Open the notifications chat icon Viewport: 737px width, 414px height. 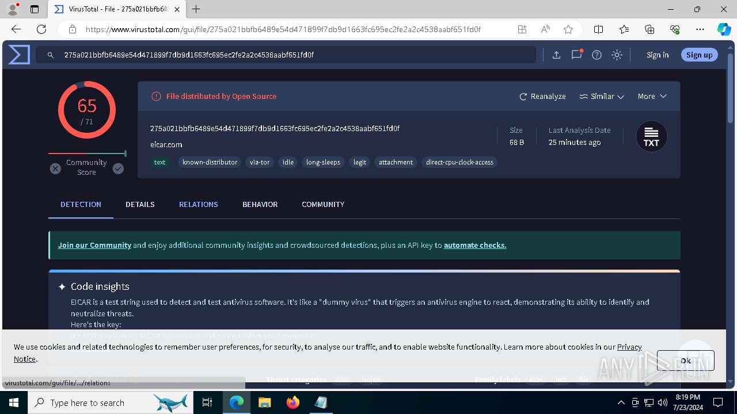pos(576,55)
